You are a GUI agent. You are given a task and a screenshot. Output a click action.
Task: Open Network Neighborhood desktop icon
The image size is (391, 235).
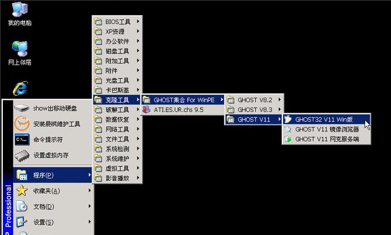pyautogui.click(x=20, y=49)
